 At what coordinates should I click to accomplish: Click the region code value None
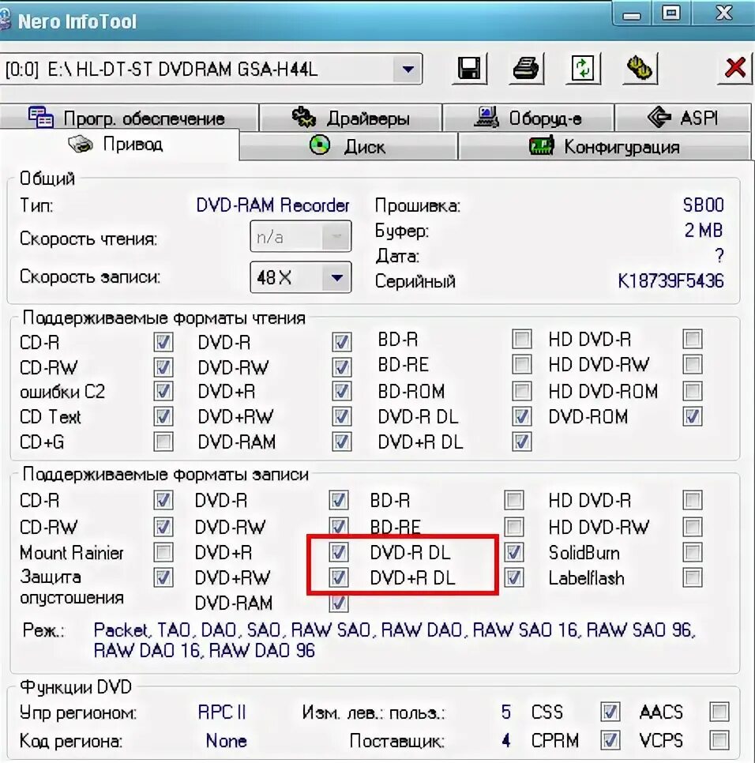click(x=226, y=741)
